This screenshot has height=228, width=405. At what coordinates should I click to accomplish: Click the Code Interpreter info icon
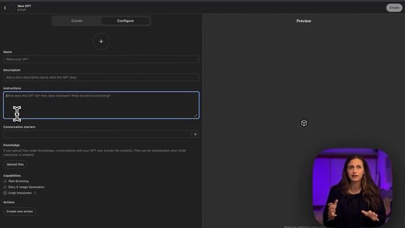35,193
